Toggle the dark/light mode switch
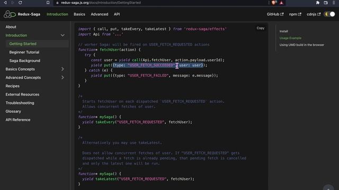 [329, 14]
